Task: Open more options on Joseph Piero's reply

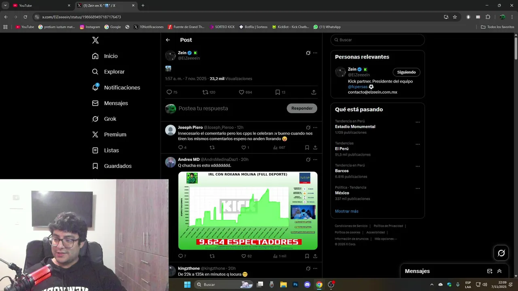Action: [315, 127]
